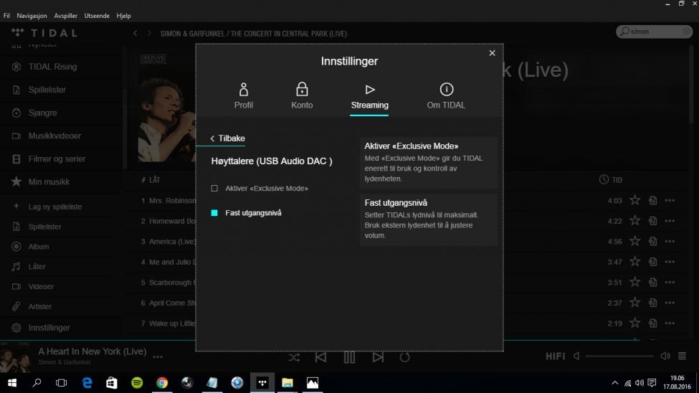Skip to the previous track

pyautogui.click(x=321, y=357)
